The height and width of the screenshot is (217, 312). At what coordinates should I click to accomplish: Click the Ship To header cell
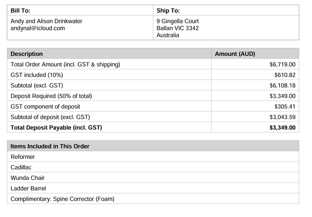click(x=168, y=10)
